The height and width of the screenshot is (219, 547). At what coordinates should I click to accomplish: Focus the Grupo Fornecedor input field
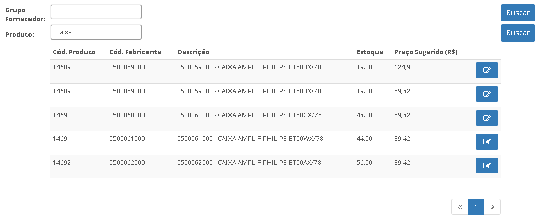(x=96, y=12)
